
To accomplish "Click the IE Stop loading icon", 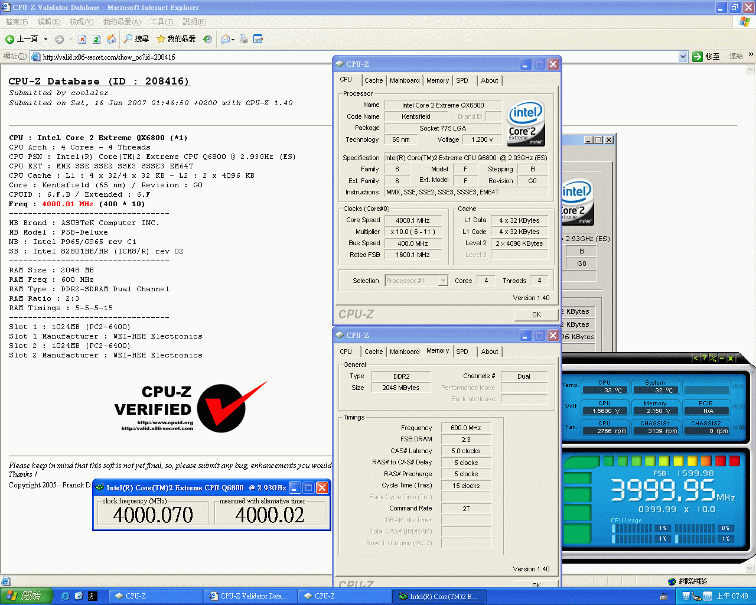I will [82, 39].
